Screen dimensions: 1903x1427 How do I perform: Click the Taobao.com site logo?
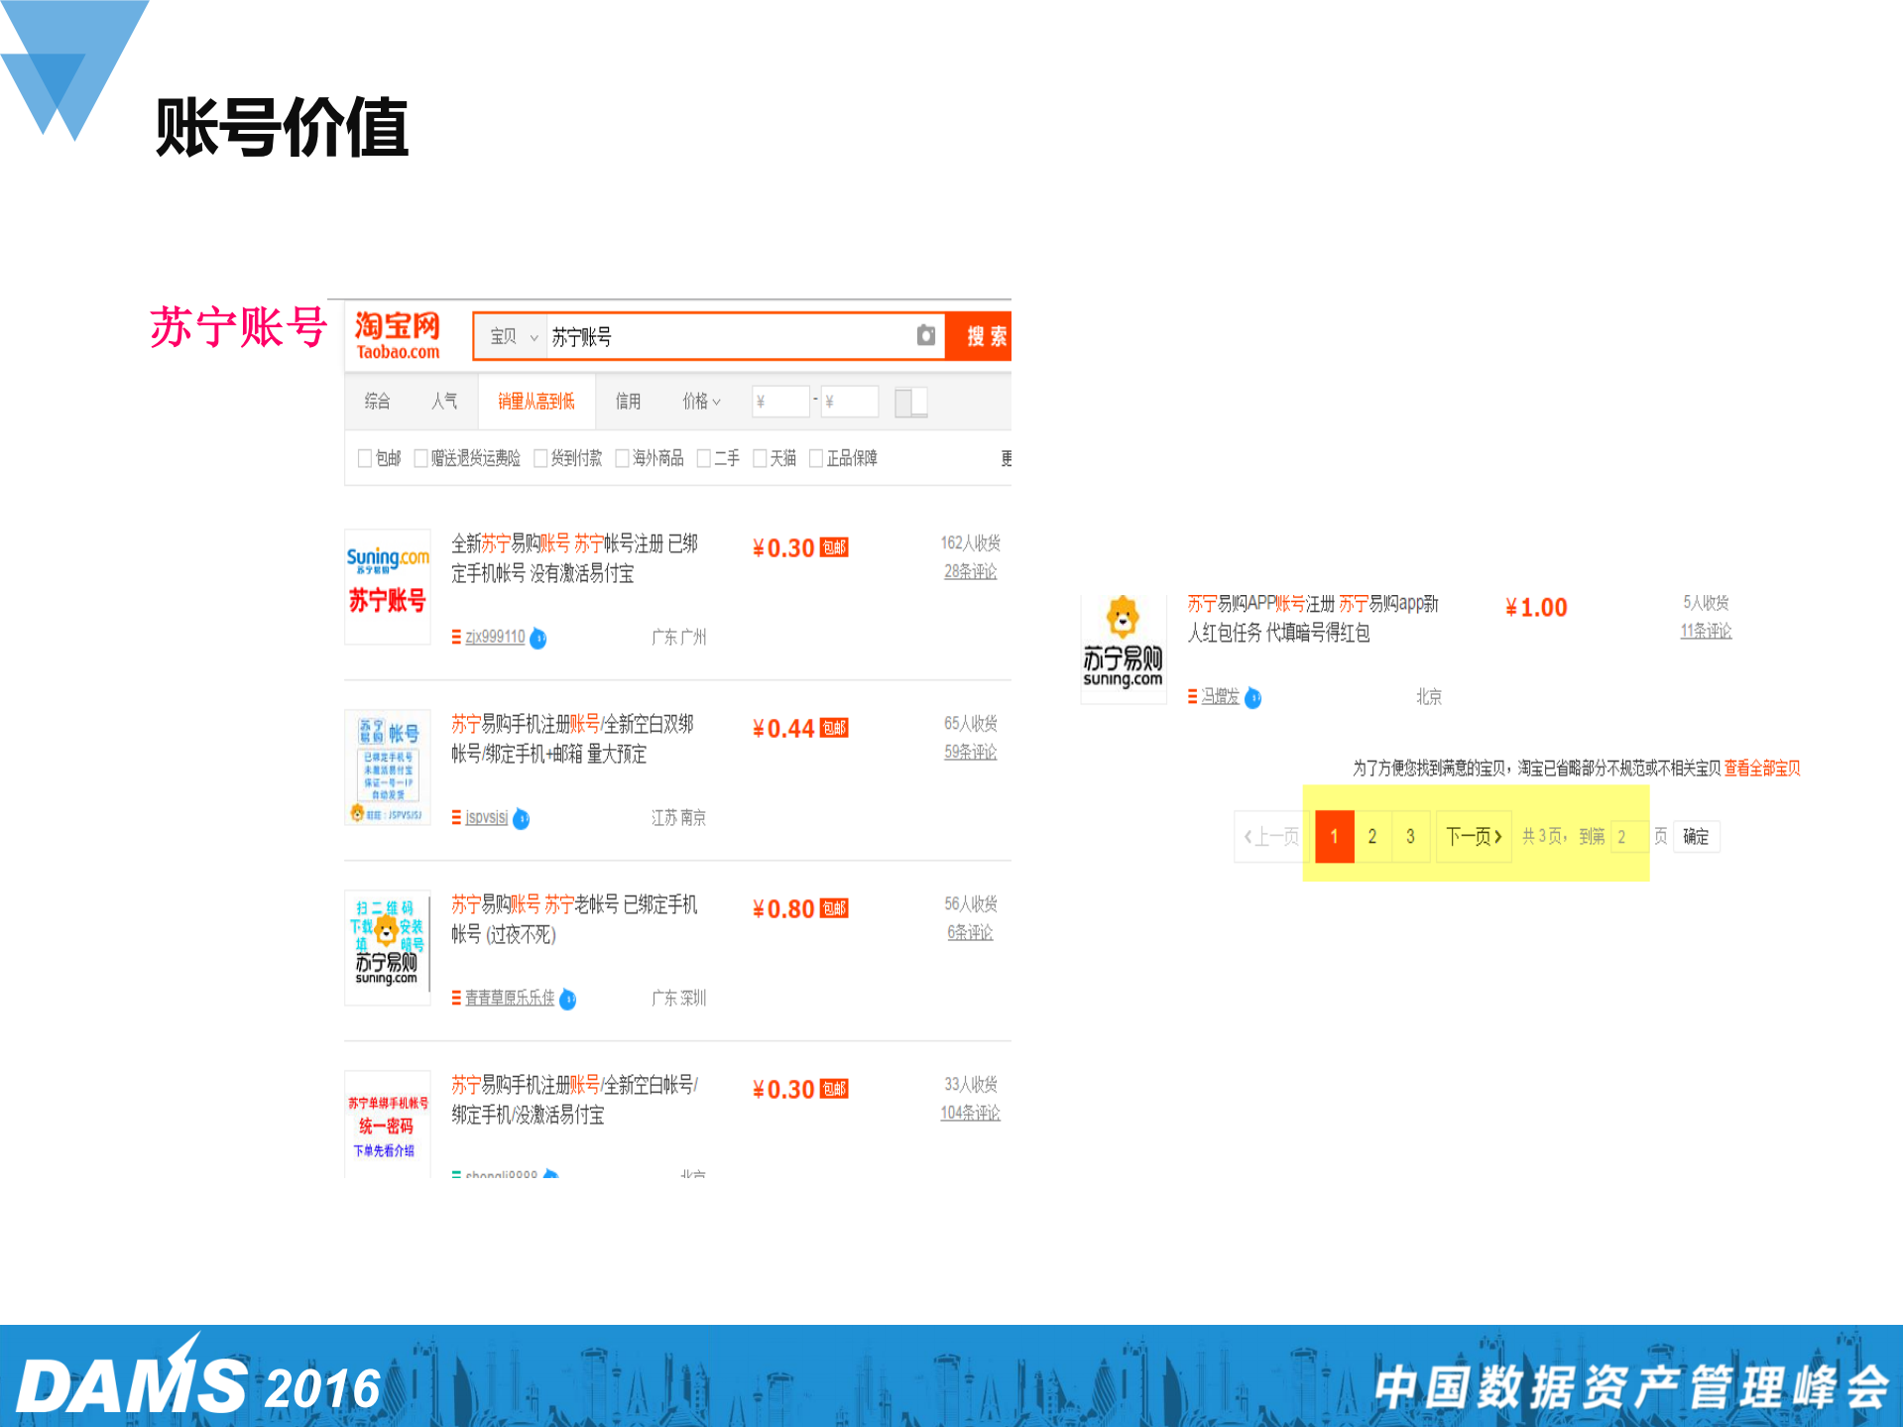(394, 335)
